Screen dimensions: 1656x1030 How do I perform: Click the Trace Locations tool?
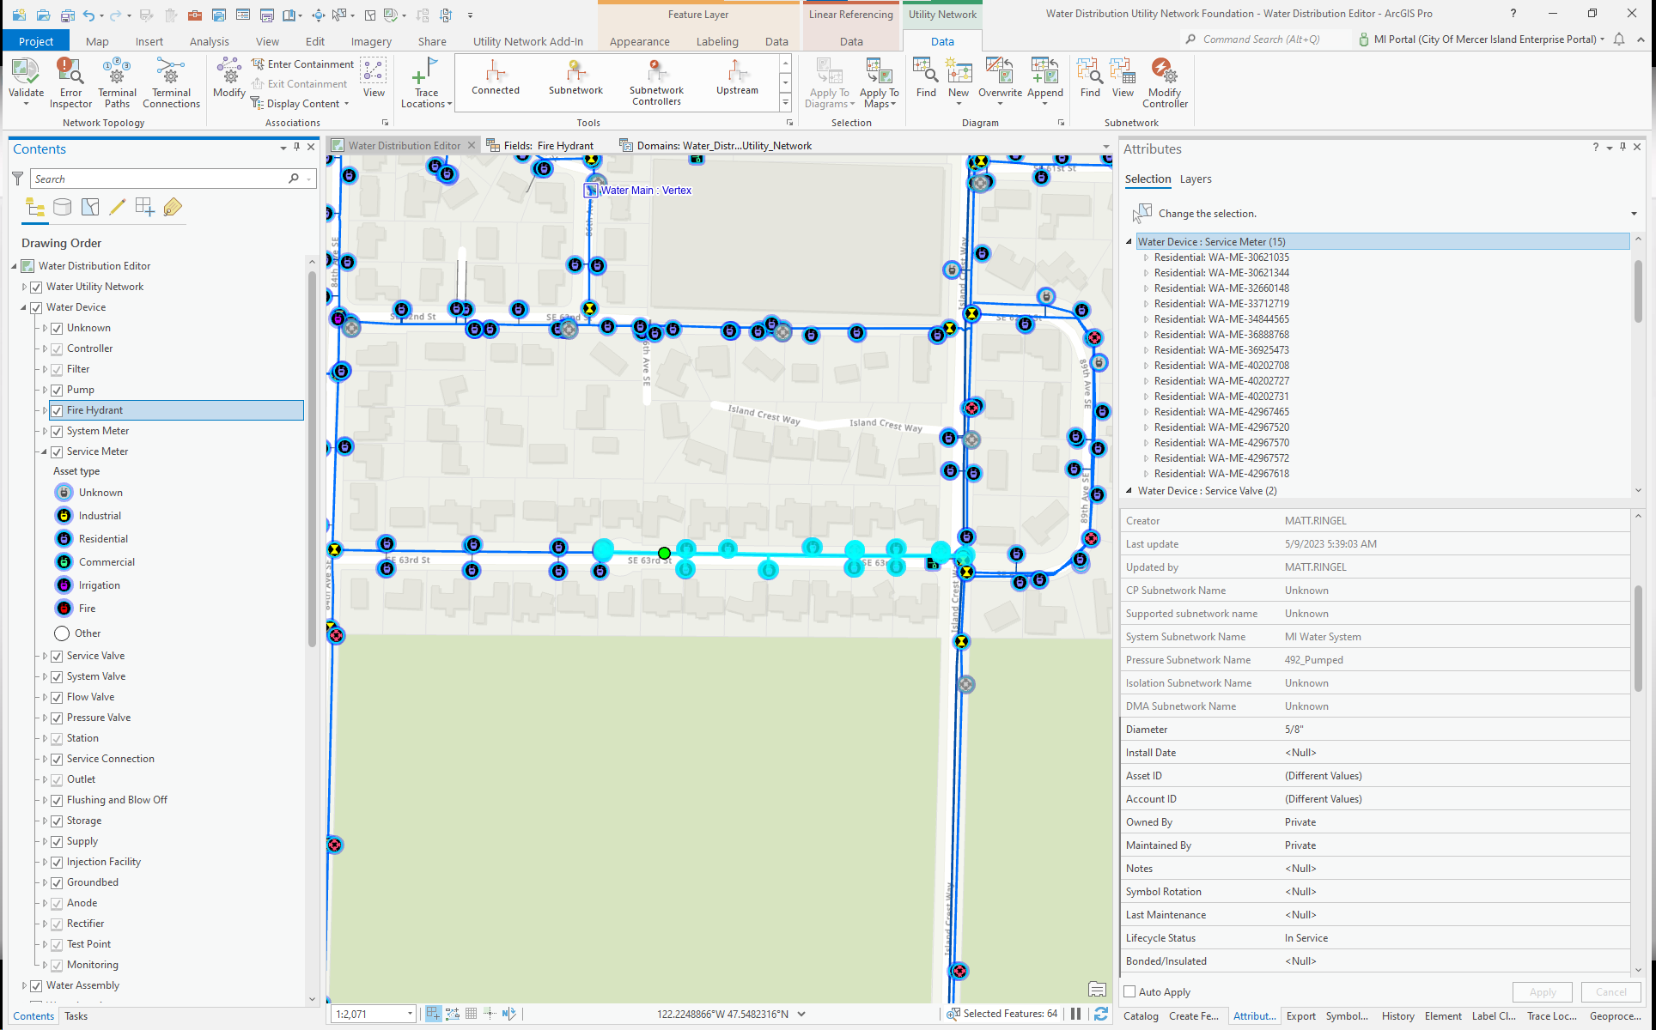[425, 82]
